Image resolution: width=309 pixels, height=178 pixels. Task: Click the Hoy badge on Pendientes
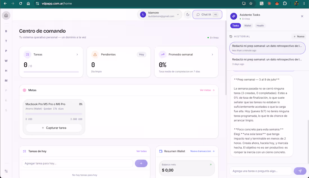tap(142, 55)
